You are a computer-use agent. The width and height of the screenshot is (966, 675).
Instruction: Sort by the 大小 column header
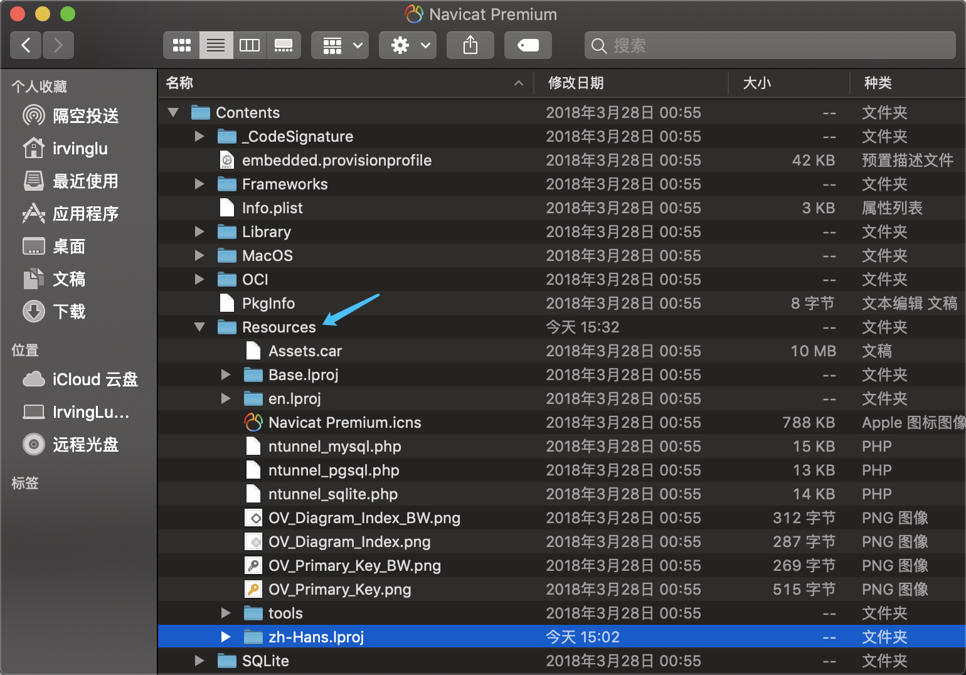point(788,83)
